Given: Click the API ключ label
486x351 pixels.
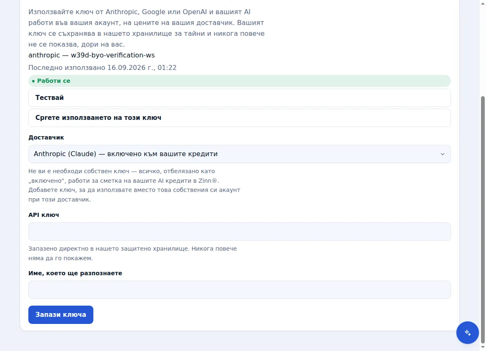Looking at the screenshot, I should click(x=44, y=215).
